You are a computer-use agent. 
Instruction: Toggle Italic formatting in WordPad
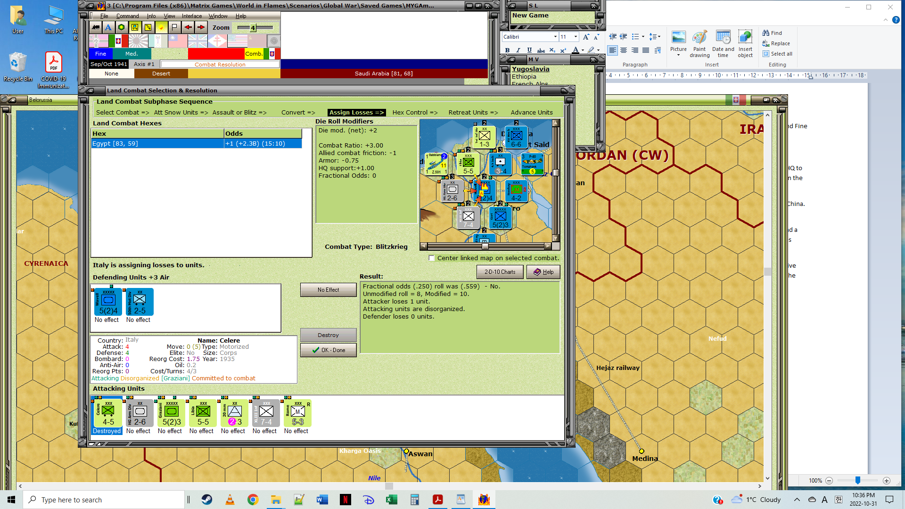click(x=518, y=50)
